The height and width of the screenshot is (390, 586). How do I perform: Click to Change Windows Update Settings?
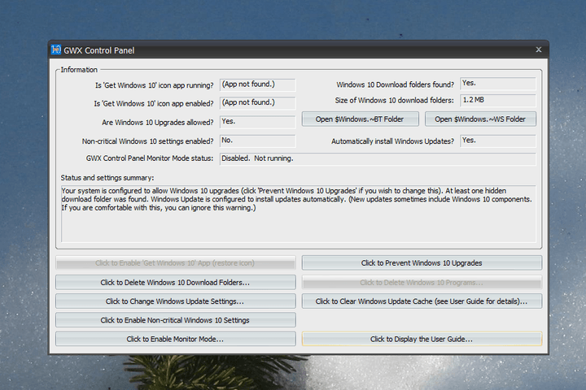pyautogui.click(x=175, y=301)
